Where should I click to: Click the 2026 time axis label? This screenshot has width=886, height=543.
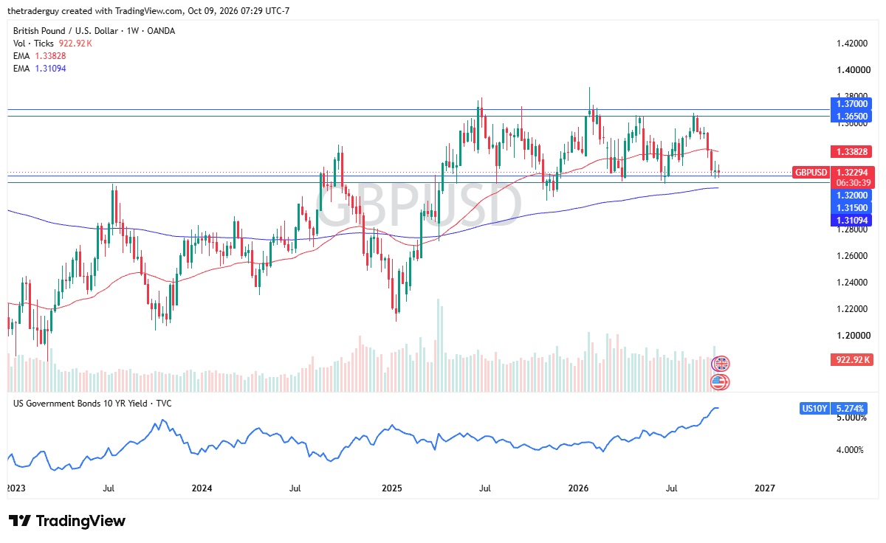tap(578, 488)
